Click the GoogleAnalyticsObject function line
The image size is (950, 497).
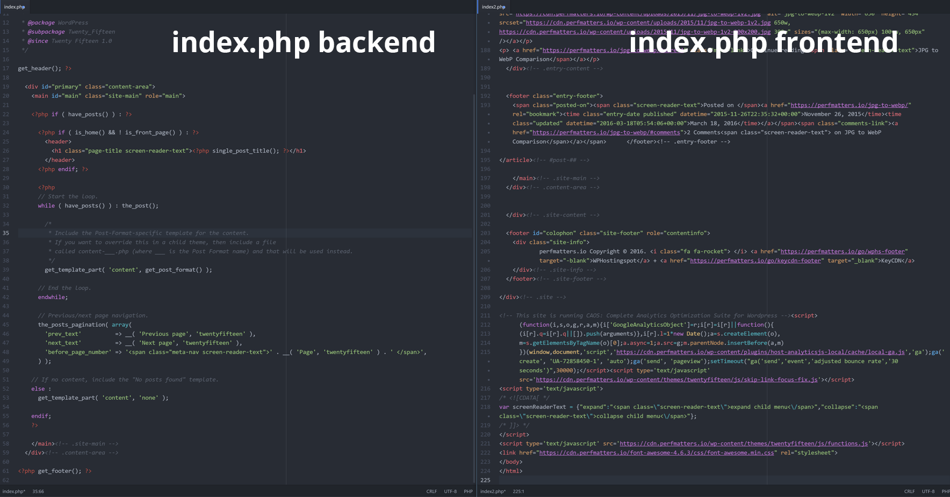[x=646, y=325]
